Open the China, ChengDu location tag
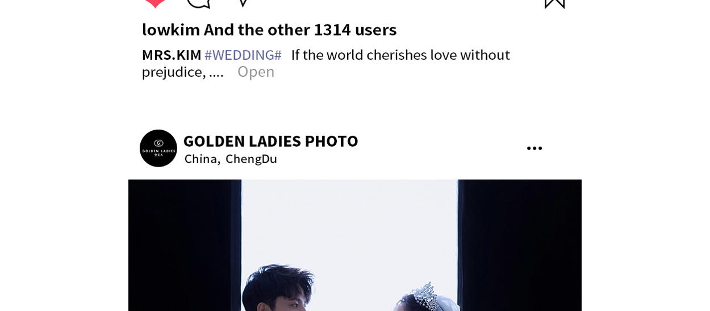 [x=231, y=159]
